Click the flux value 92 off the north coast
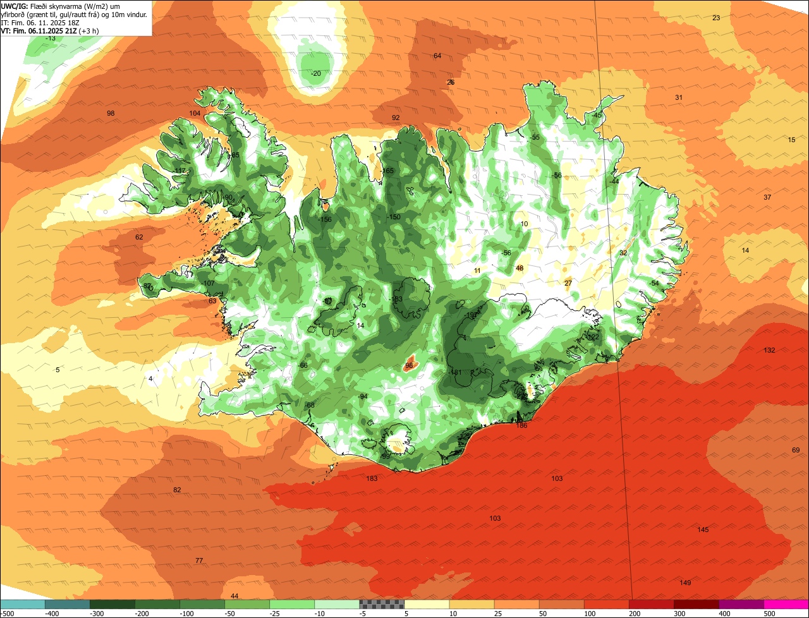 pyautogui.click(x=396, y=118)
